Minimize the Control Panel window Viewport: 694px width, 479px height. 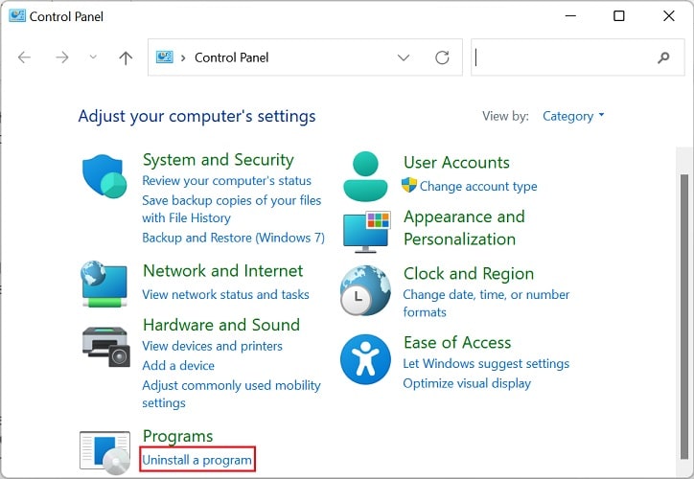(571, 16)
